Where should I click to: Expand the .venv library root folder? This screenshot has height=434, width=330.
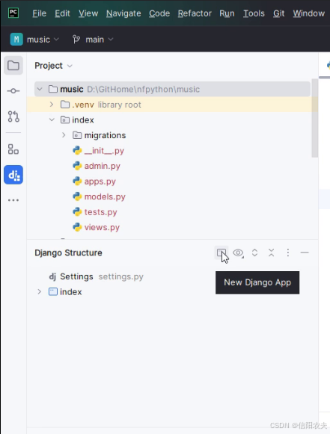[x=52, y=105]
